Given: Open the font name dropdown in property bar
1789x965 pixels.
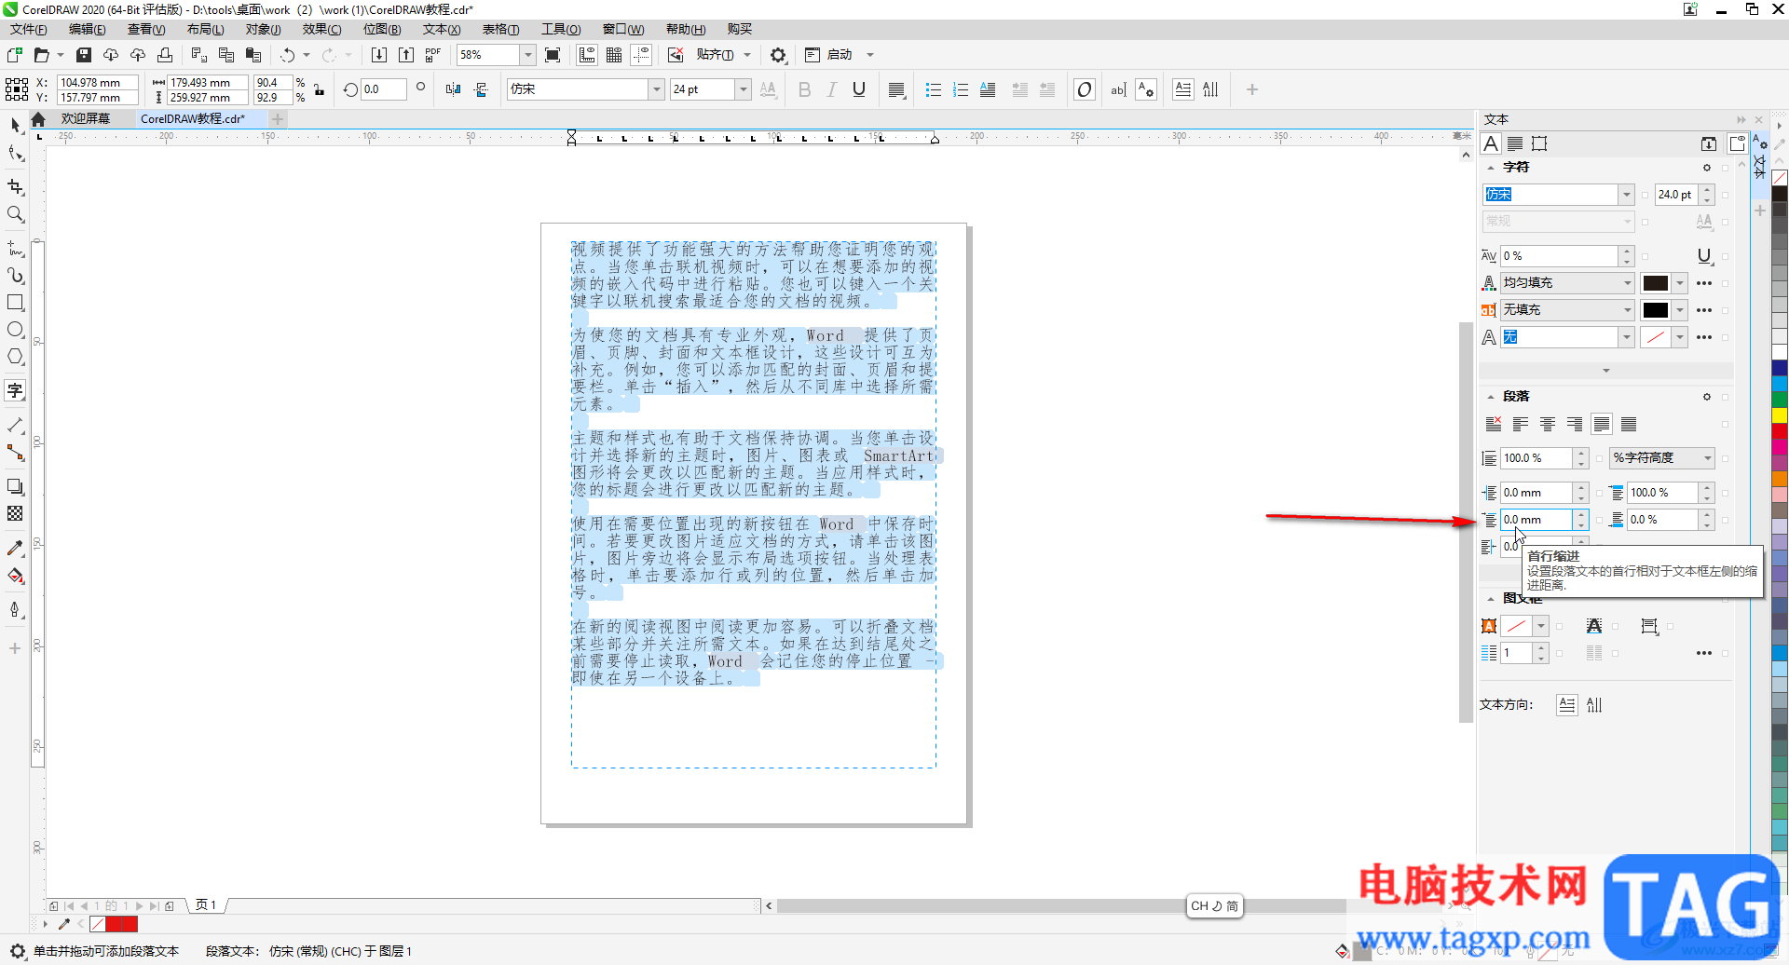Looking at the screenshot, I should click(x=656, y=89).
